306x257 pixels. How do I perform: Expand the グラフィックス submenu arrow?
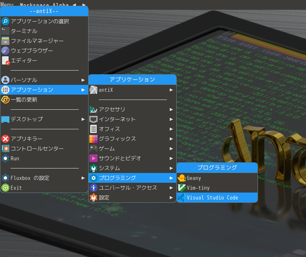(x=171, y=139)
